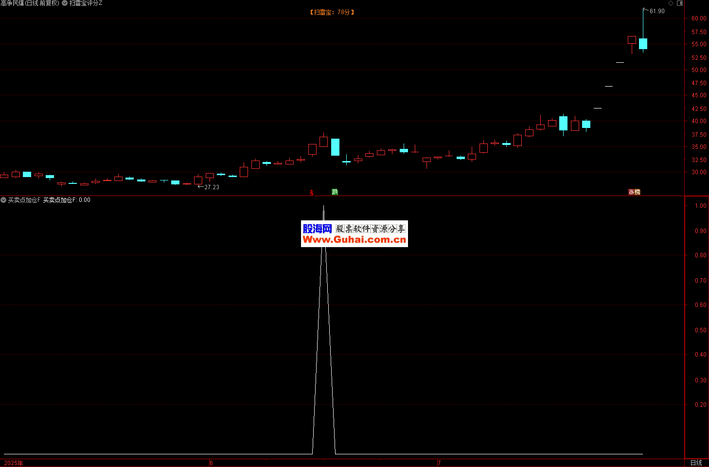Click the 30.00 price axis label

[699, 172]
